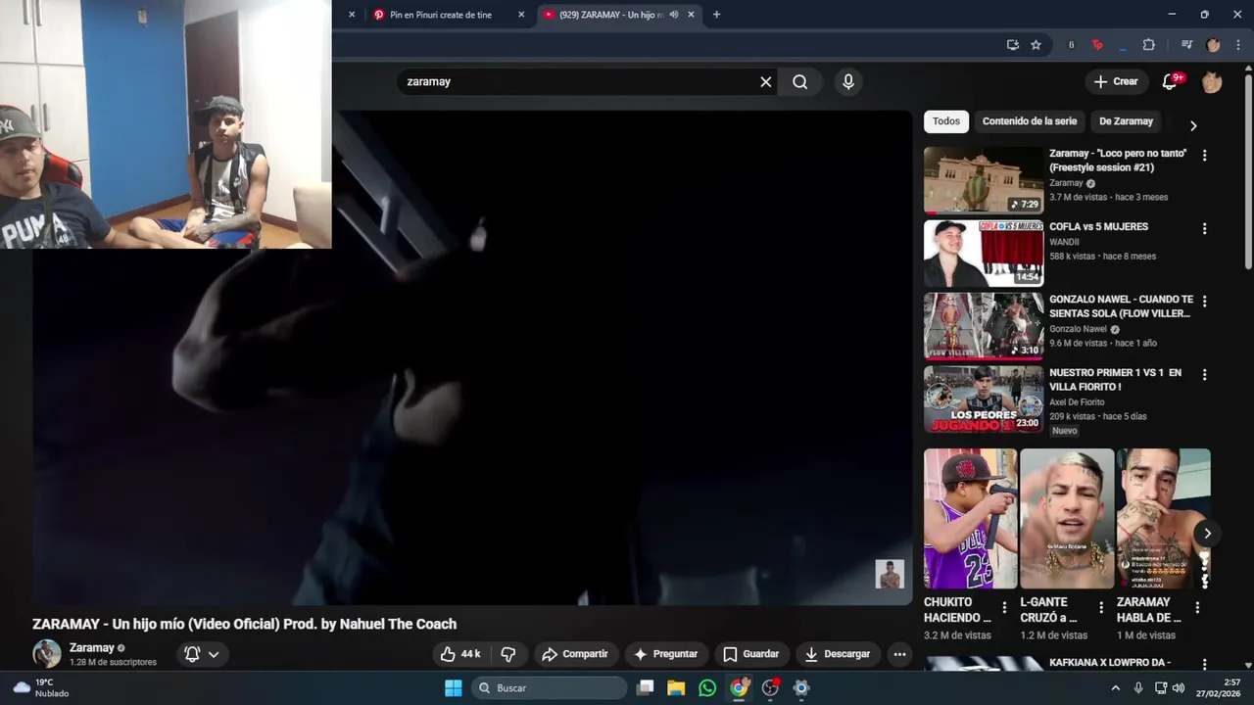Mute tab via speaker icon on ZARAMAY tab
The image size is (1254, 705).
(673, 15)
